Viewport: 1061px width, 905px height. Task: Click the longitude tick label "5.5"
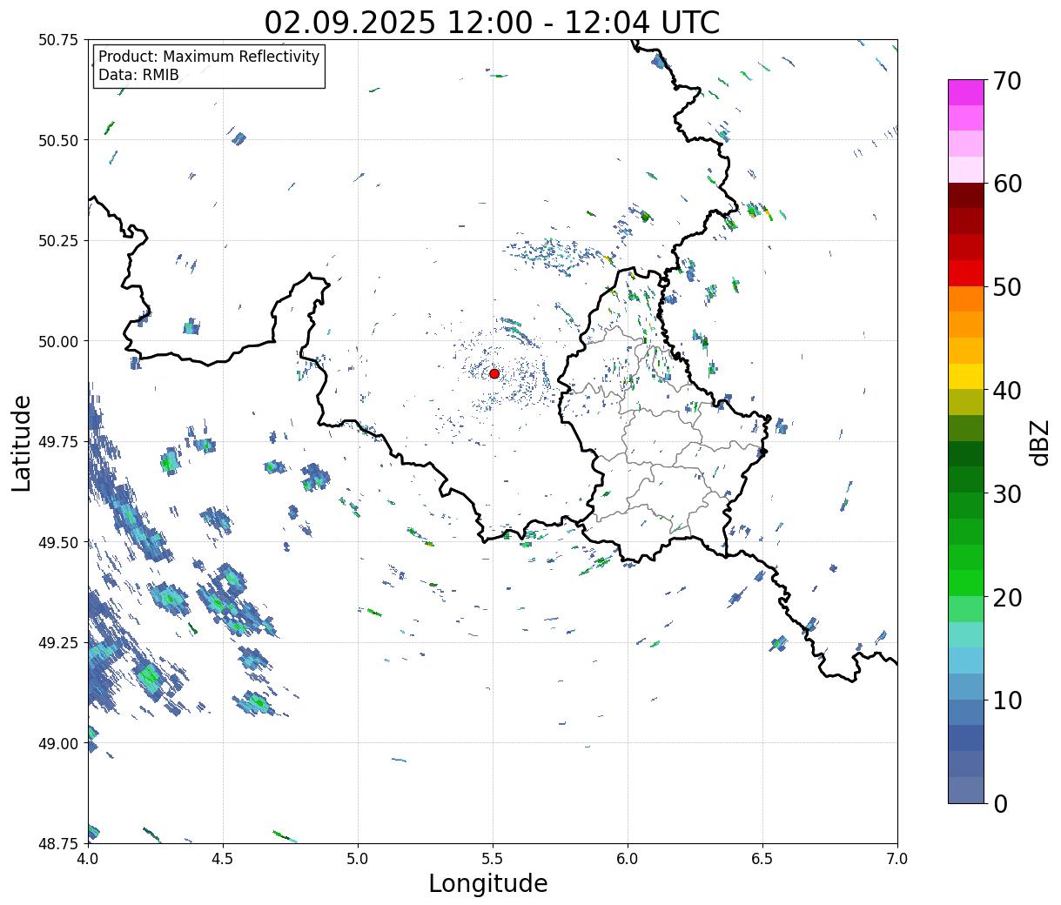coord(493,858)
